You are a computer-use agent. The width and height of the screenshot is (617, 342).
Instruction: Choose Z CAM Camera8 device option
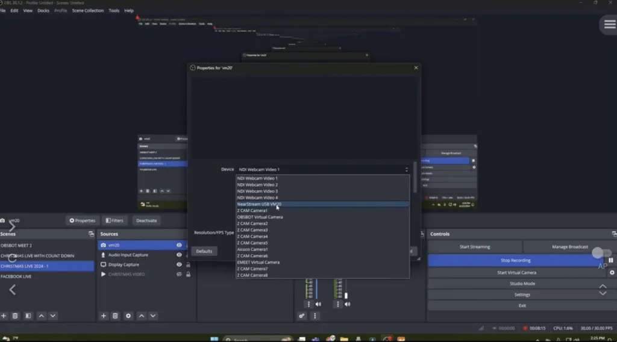pyautogui.click(x=323, y=275)
